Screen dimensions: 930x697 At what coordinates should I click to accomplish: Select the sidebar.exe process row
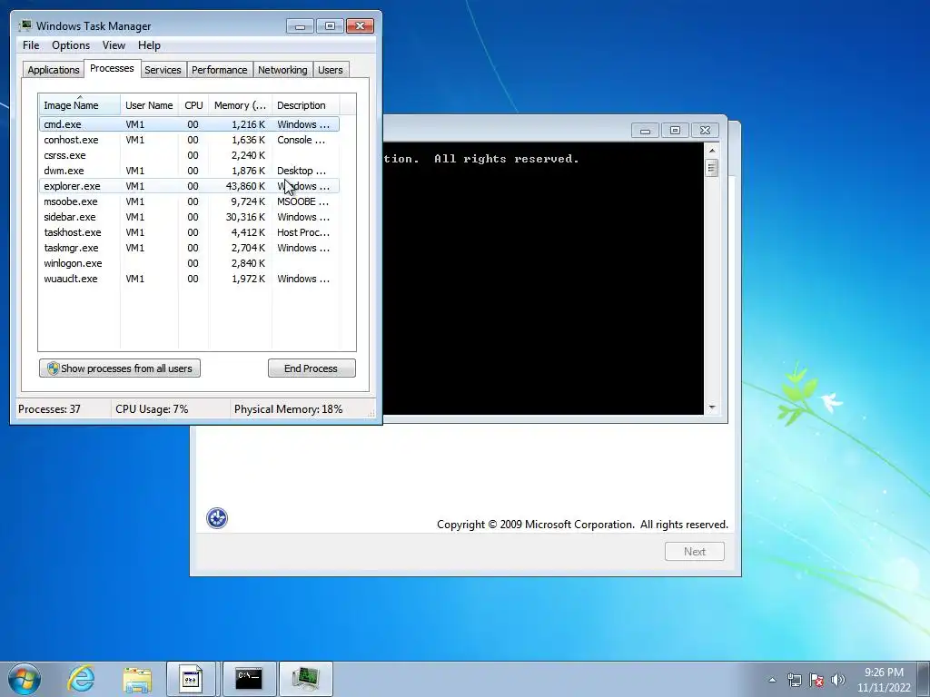189,217
